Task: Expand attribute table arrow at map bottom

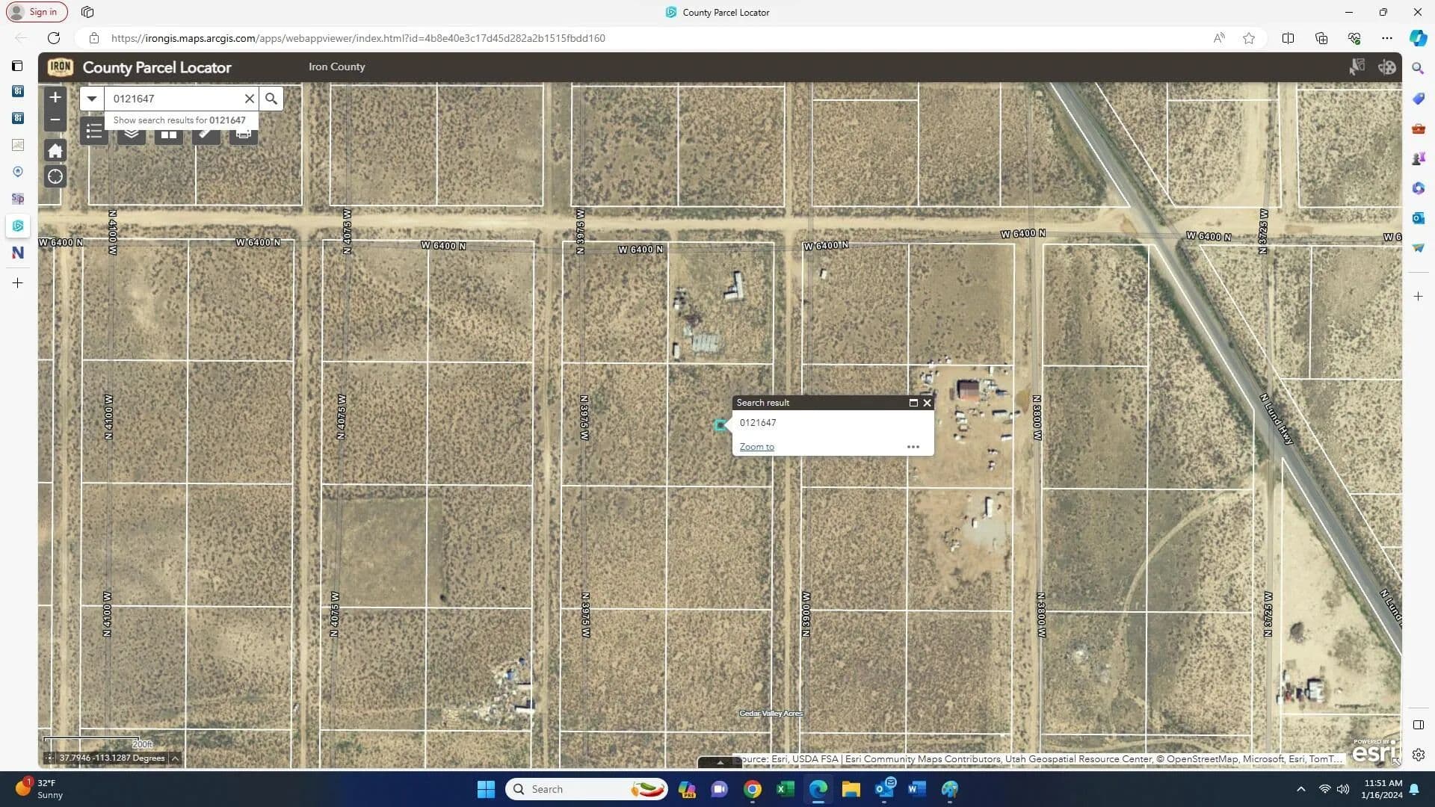Action: point(720,763)
